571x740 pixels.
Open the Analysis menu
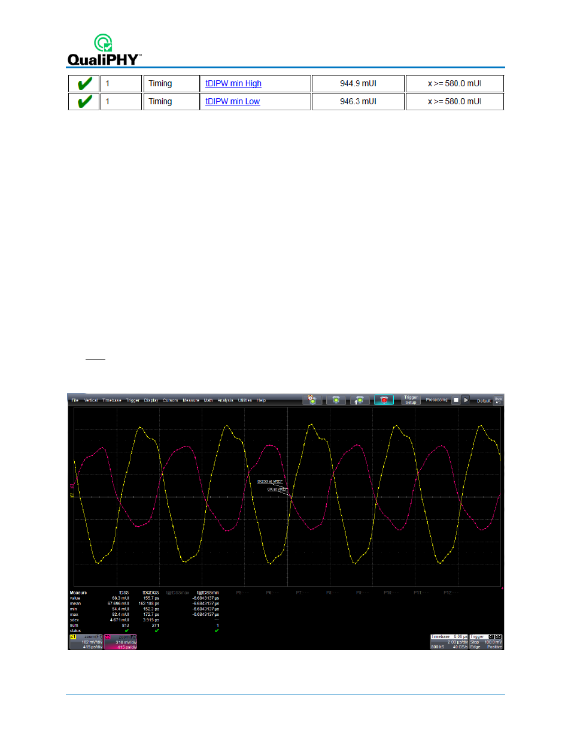tap(226, 400)
